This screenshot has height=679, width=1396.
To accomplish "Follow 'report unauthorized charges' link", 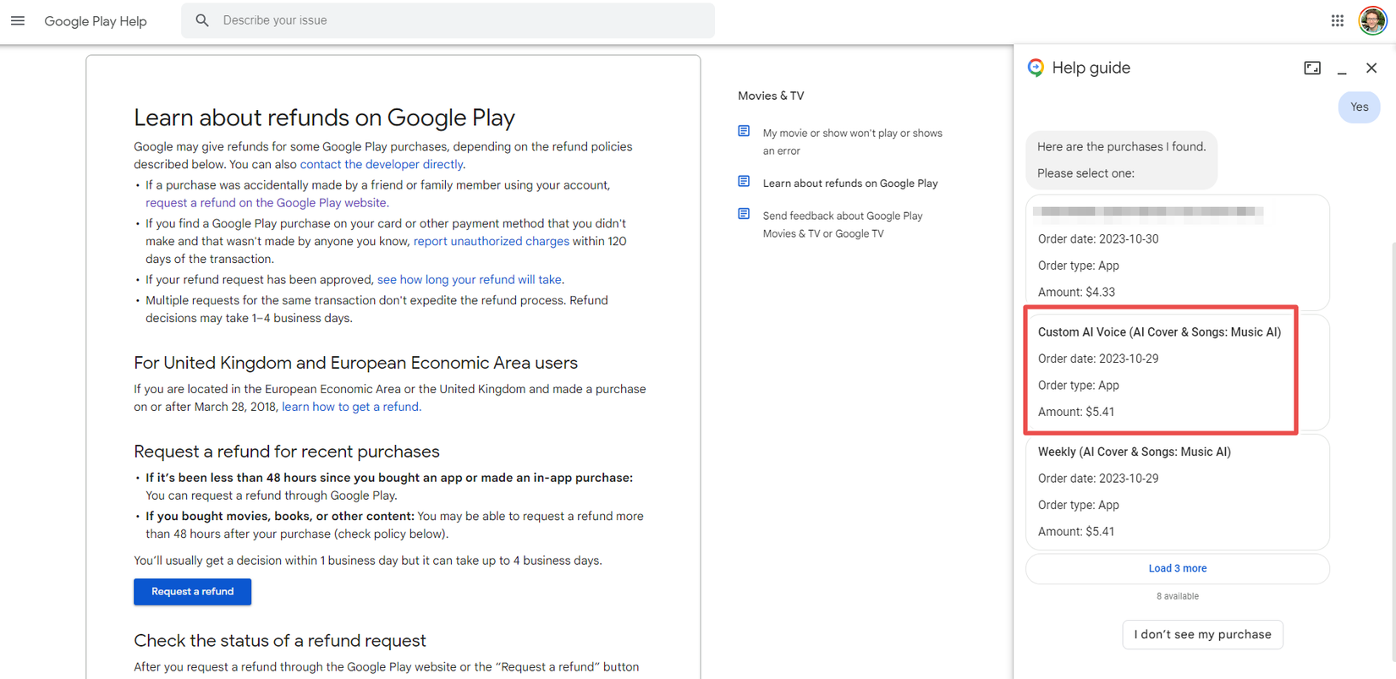I will [x=491, y=241].
